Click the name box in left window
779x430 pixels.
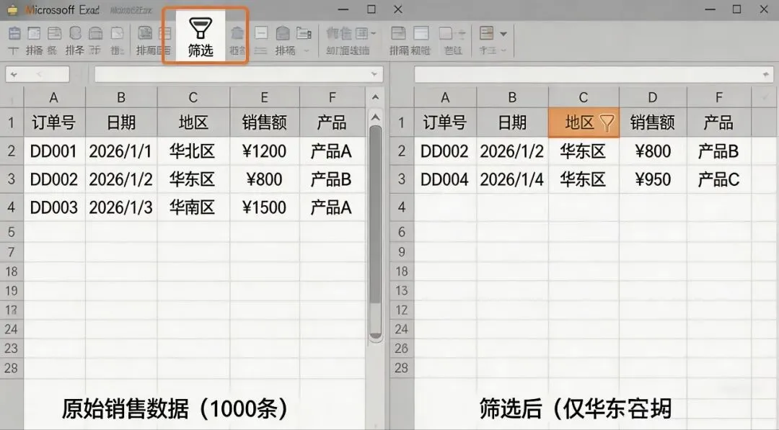[38, 74]
